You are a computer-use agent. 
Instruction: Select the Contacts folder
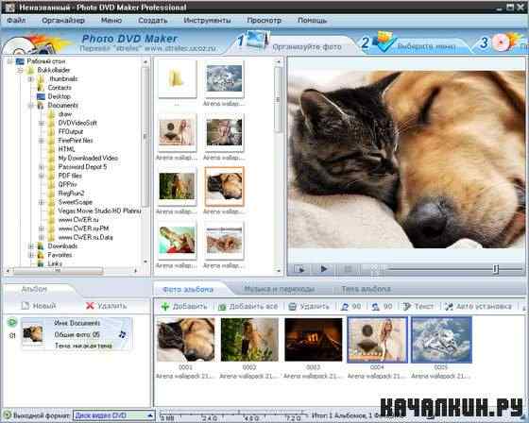[x=60, y=88]
